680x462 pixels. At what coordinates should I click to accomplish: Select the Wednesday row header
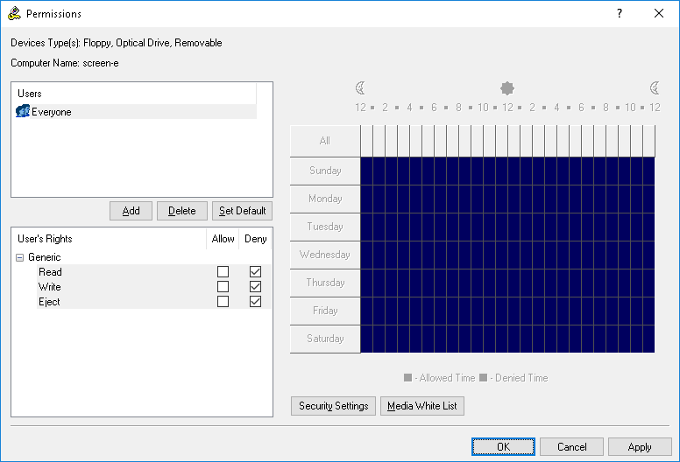coord(325,255)
